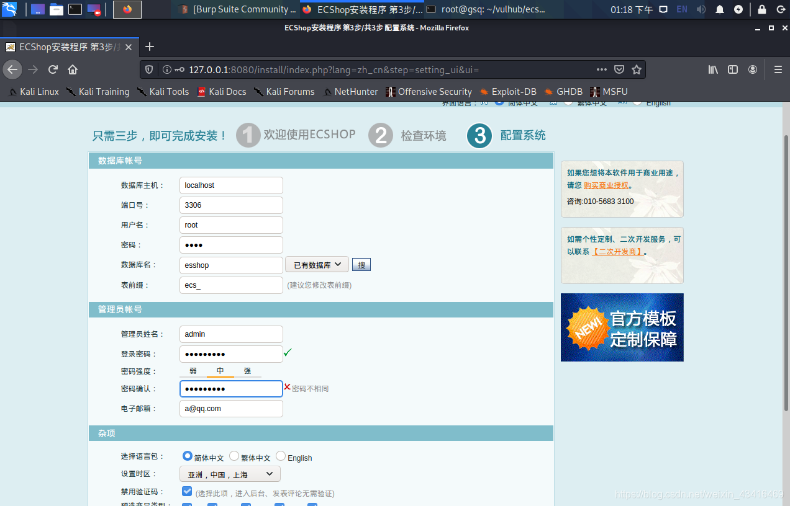The image size is (790, 506).
Task: Click the 官方模板定制保障 banner
Action: coord(622,327)
